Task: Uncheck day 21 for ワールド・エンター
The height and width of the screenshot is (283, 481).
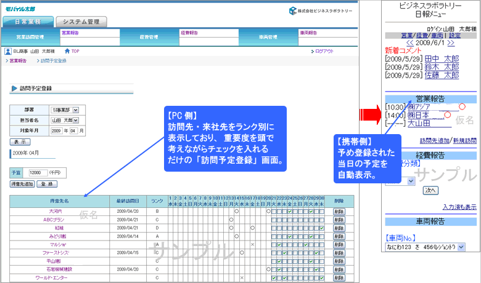Action: (274, 278)
